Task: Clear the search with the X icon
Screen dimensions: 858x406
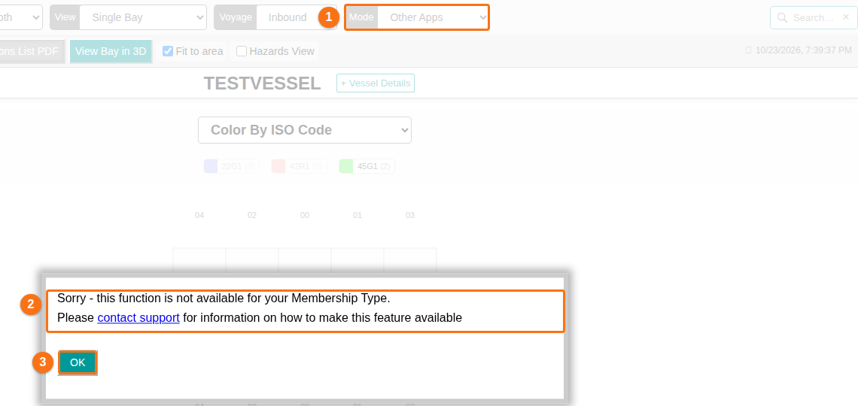Action: [846, 17]
